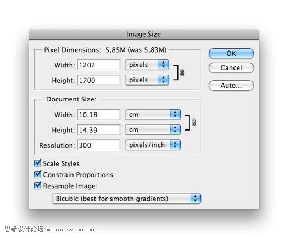Open the Bicubic resampling method dropdown
The height and width of the screenshot is (238, 290).
click(126, 199)
